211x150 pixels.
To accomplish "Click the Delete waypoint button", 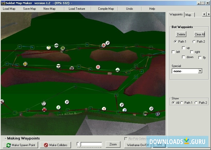I will point(181,34).
